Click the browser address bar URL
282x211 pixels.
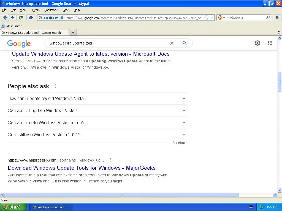click(x=134, y=18)
